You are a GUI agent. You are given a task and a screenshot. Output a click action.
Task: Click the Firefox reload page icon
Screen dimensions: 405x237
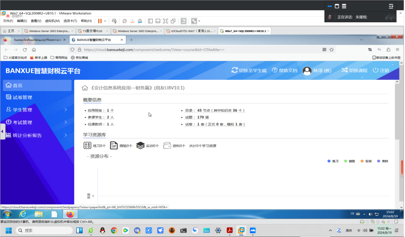tap(25, 50)
